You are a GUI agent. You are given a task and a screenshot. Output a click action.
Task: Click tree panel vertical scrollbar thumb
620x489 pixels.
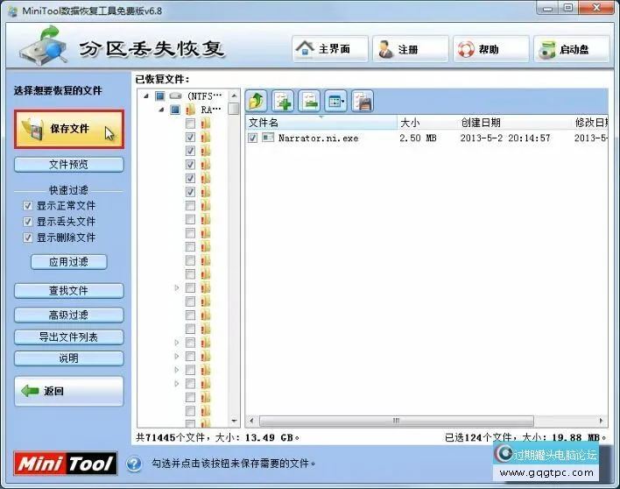tap(234, 109)
